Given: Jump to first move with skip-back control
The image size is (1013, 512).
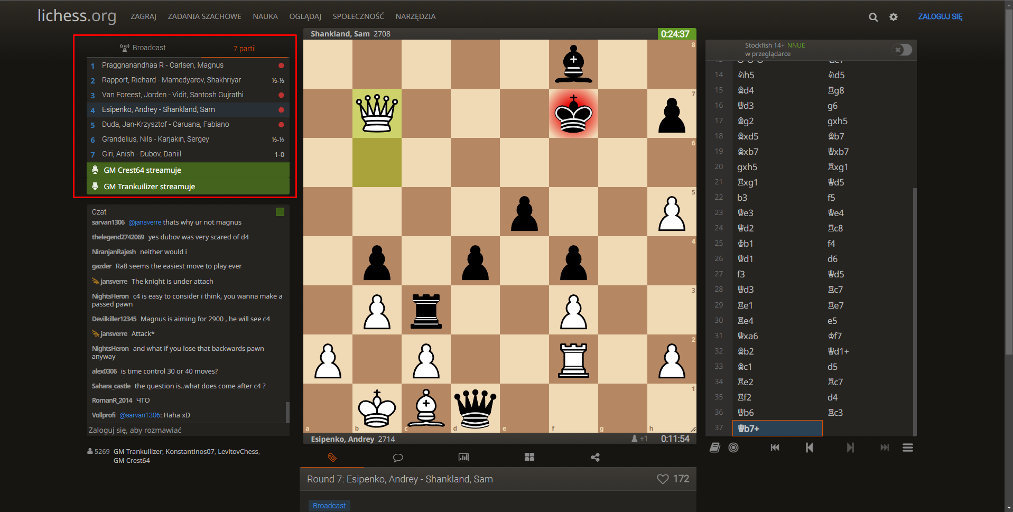Looking at the screenshot, I should tap(775, 448).
